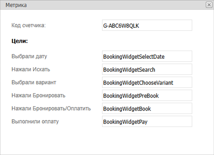The width and height of the screenshot is (214, 155).
Task: Select the BookingWidgetSearch input field
Action: tap(147, 69)
